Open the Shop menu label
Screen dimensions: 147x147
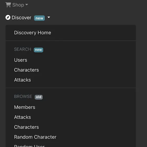coord(18,5)
